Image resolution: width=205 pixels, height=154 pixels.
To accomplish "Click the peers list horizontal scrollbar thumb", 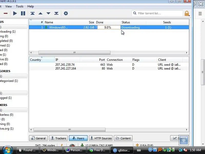I will tap(69, 130).
